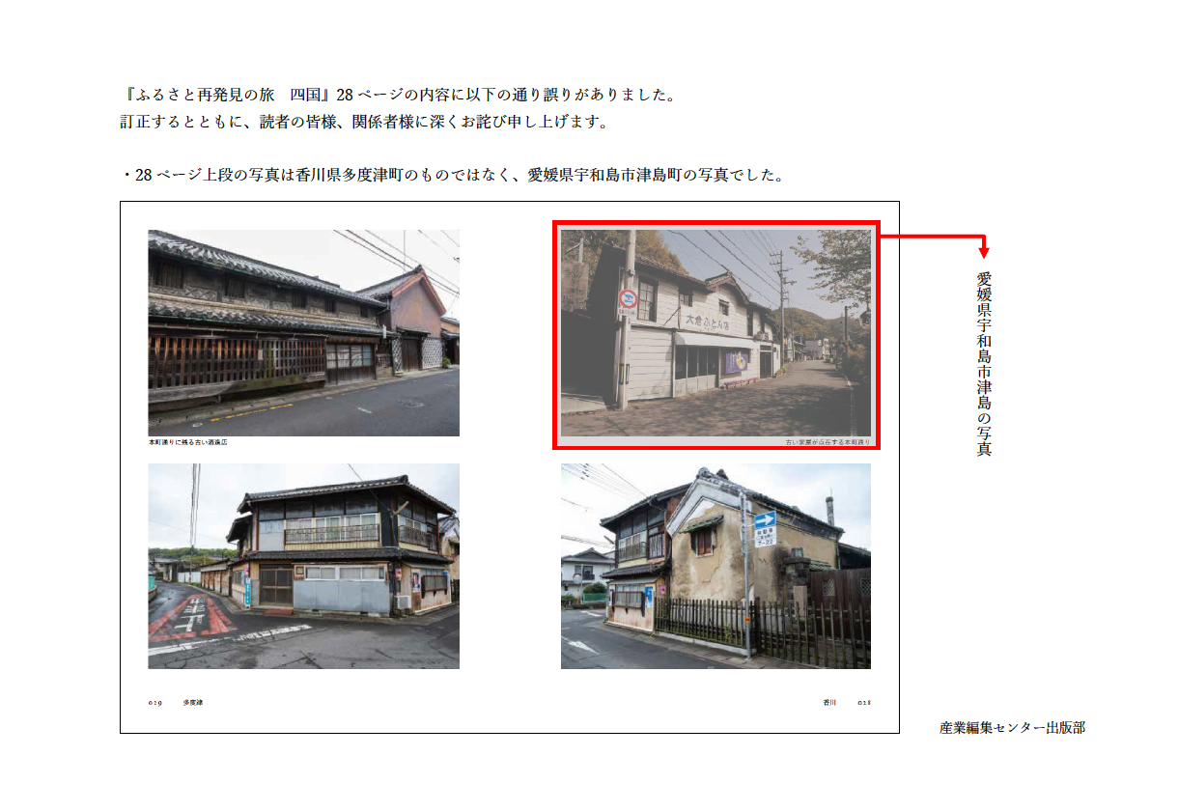Click the caption 本町通りに残る古い酒造店
Image resolution: width=1178 pixels, height=812 pixels.
(x=187, y=442)
